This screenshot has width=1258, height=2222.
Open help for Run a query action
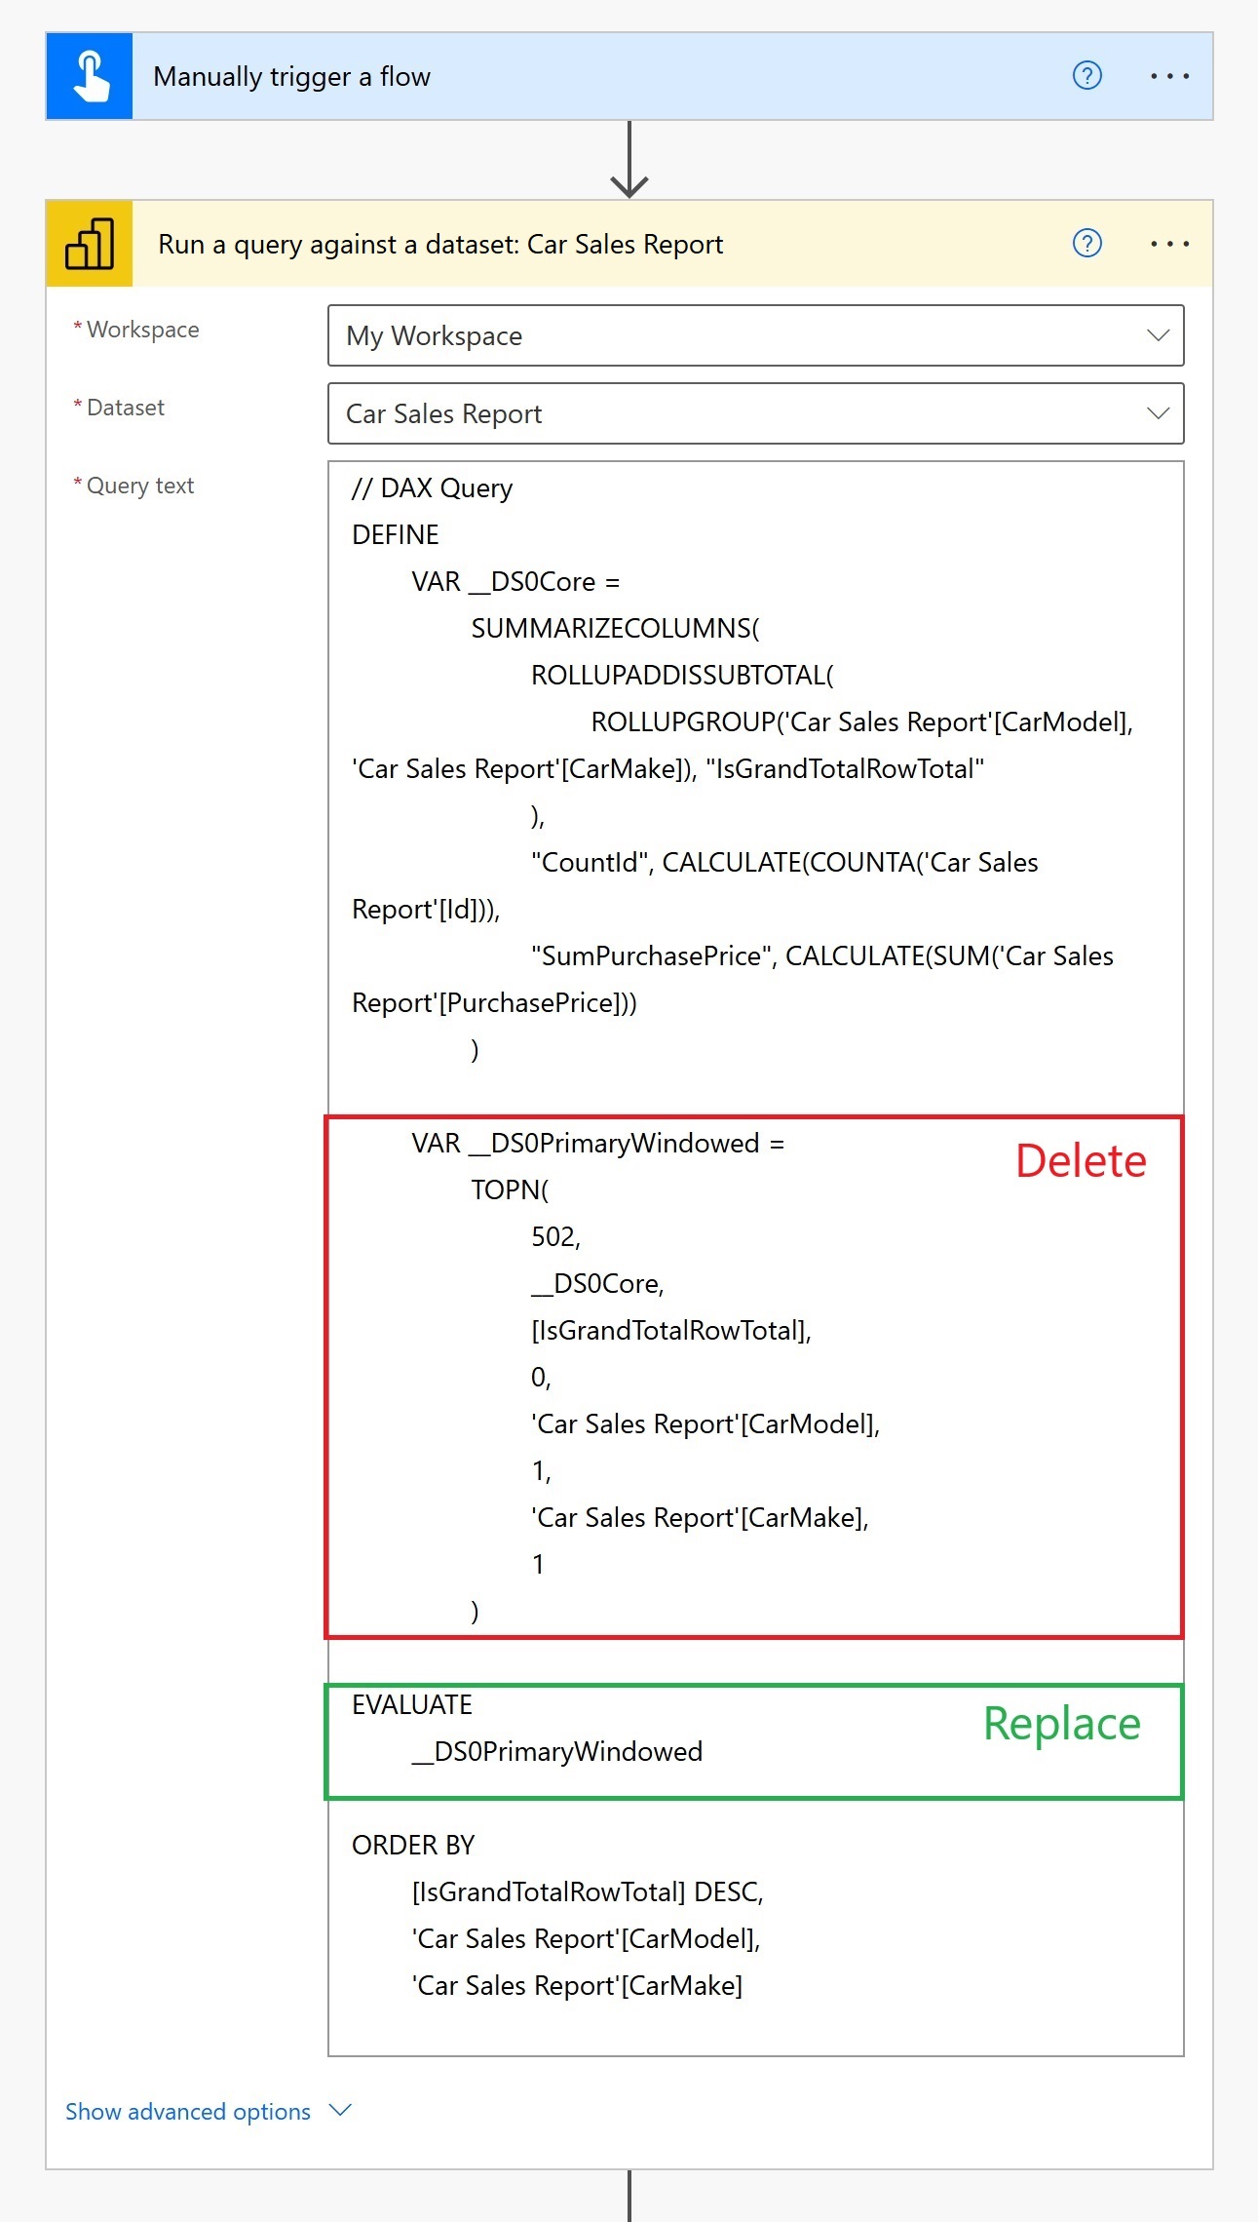[1086, 243]
